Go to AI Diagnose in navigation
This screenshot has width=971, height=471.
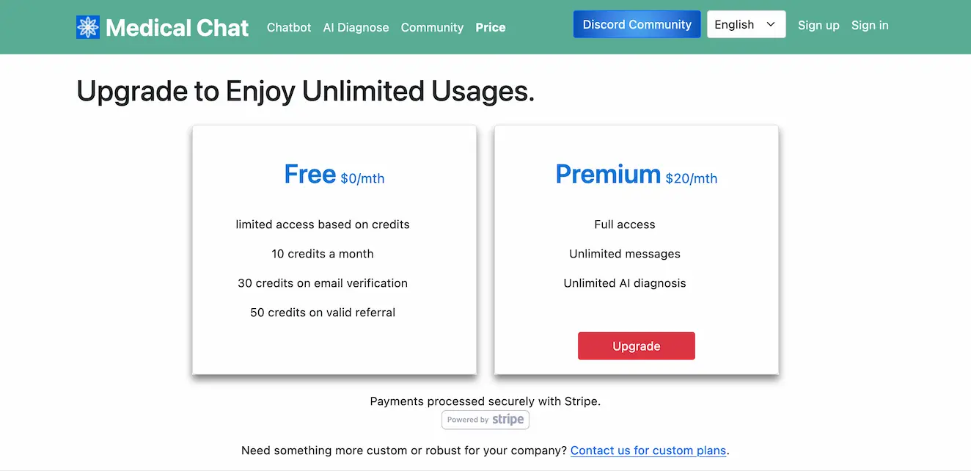356,27
